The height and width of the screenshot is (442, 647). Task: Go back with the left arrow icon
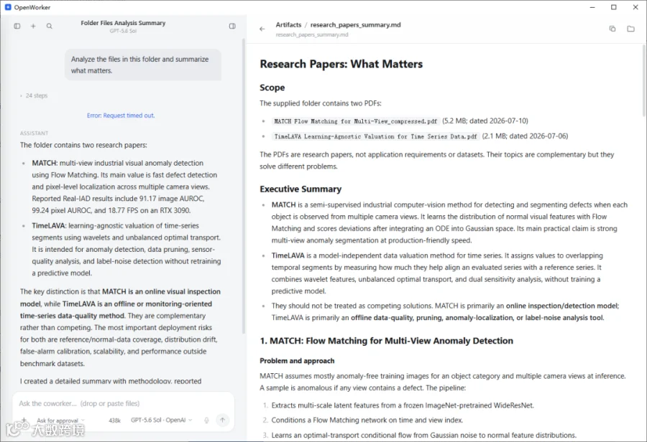point(262,29)
